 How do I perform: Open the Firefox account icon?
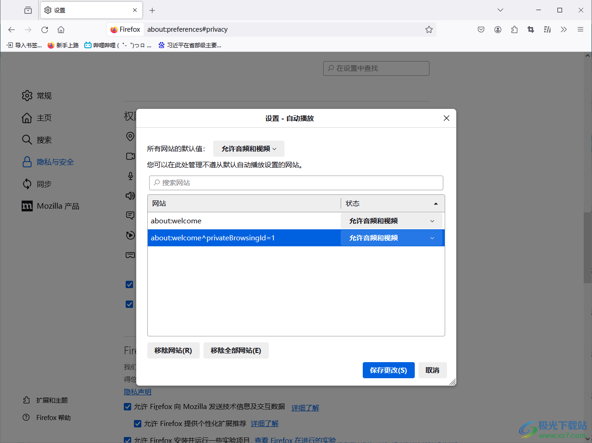tap(498, 29)
